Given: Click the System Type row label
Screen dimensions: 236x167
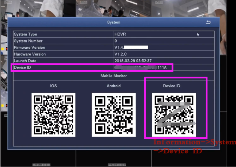Looking at the screenshot, I should tap(26, 34).
